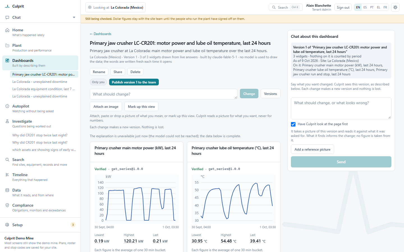
Task: Open the Primary jaw crusher LC-CR201 sidebar item
Action: coord(44,74)
